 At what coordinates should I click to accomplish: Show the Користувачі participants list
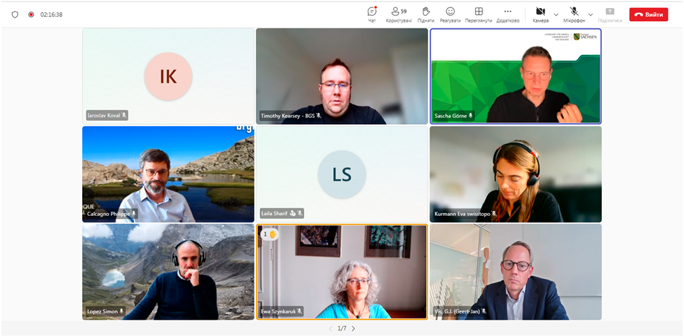pos(399,14)
